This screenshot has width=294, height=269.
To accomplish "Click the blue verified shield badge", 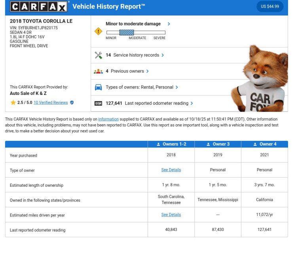I will coord(72,103).
